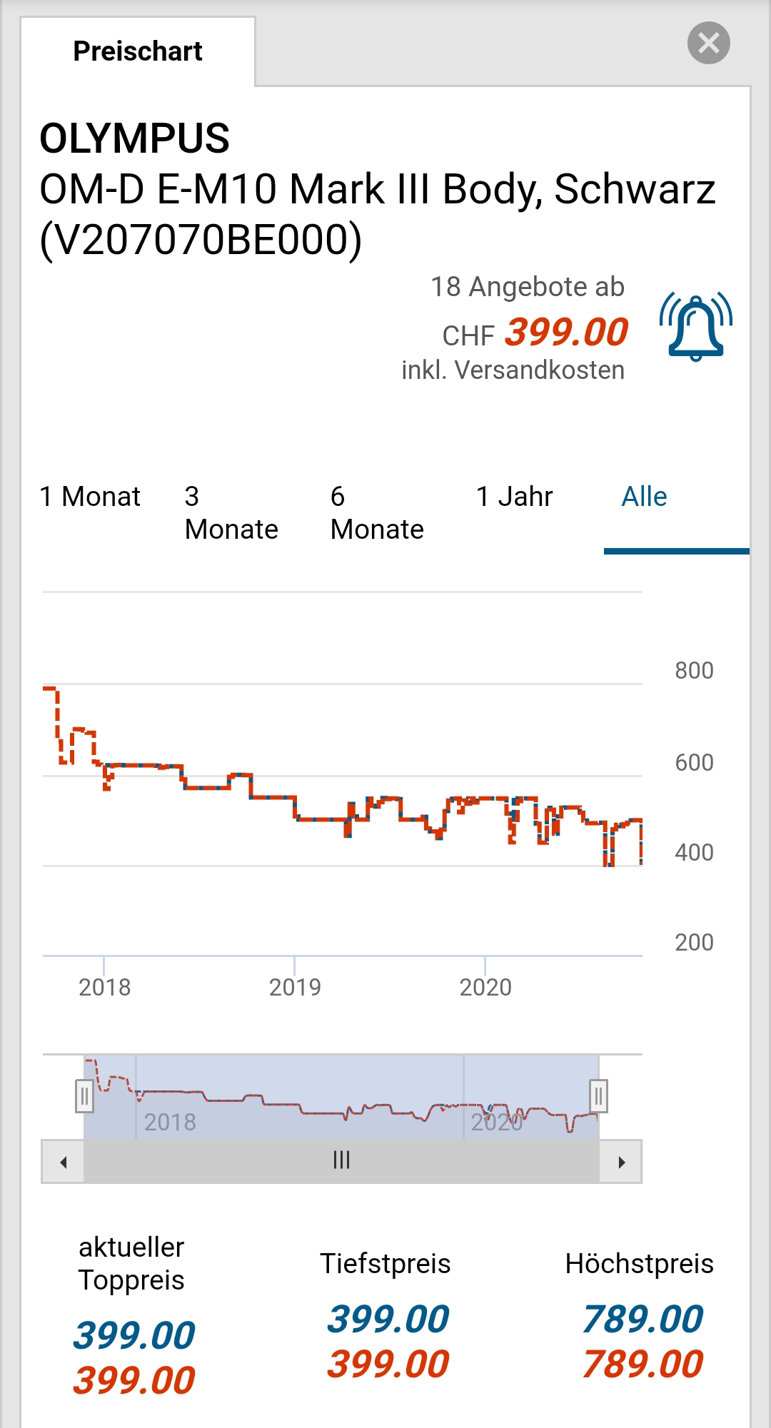Tap the price alert bell icon

click(696, 327)
